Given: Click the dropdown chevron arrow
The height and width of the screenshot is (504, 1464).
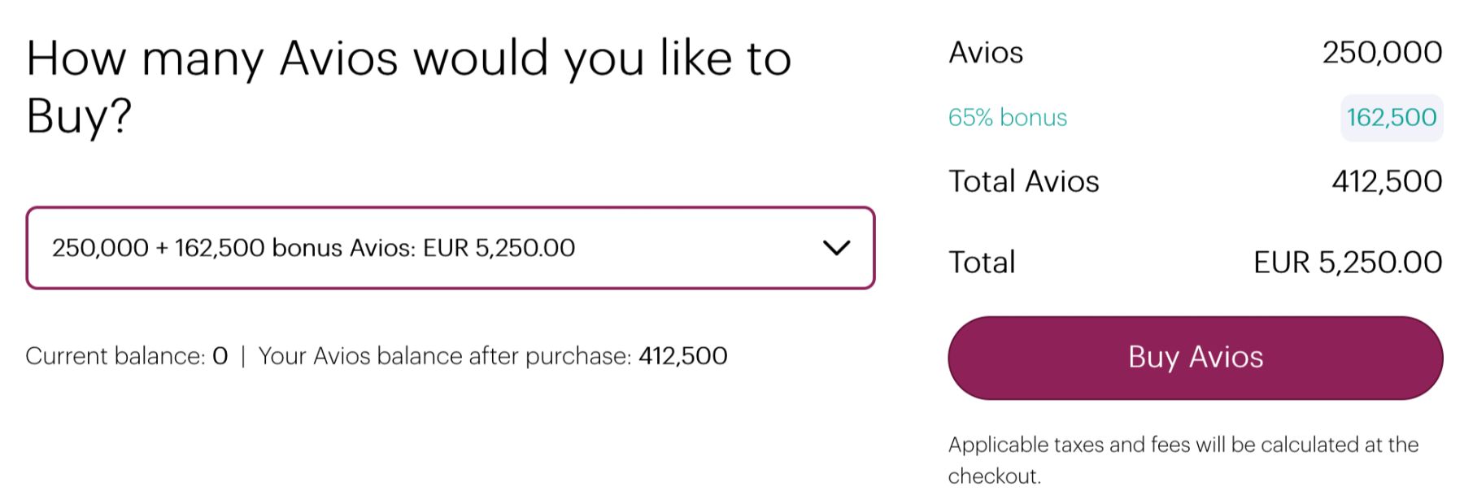Looking at the screenshot, I should 835,247.
